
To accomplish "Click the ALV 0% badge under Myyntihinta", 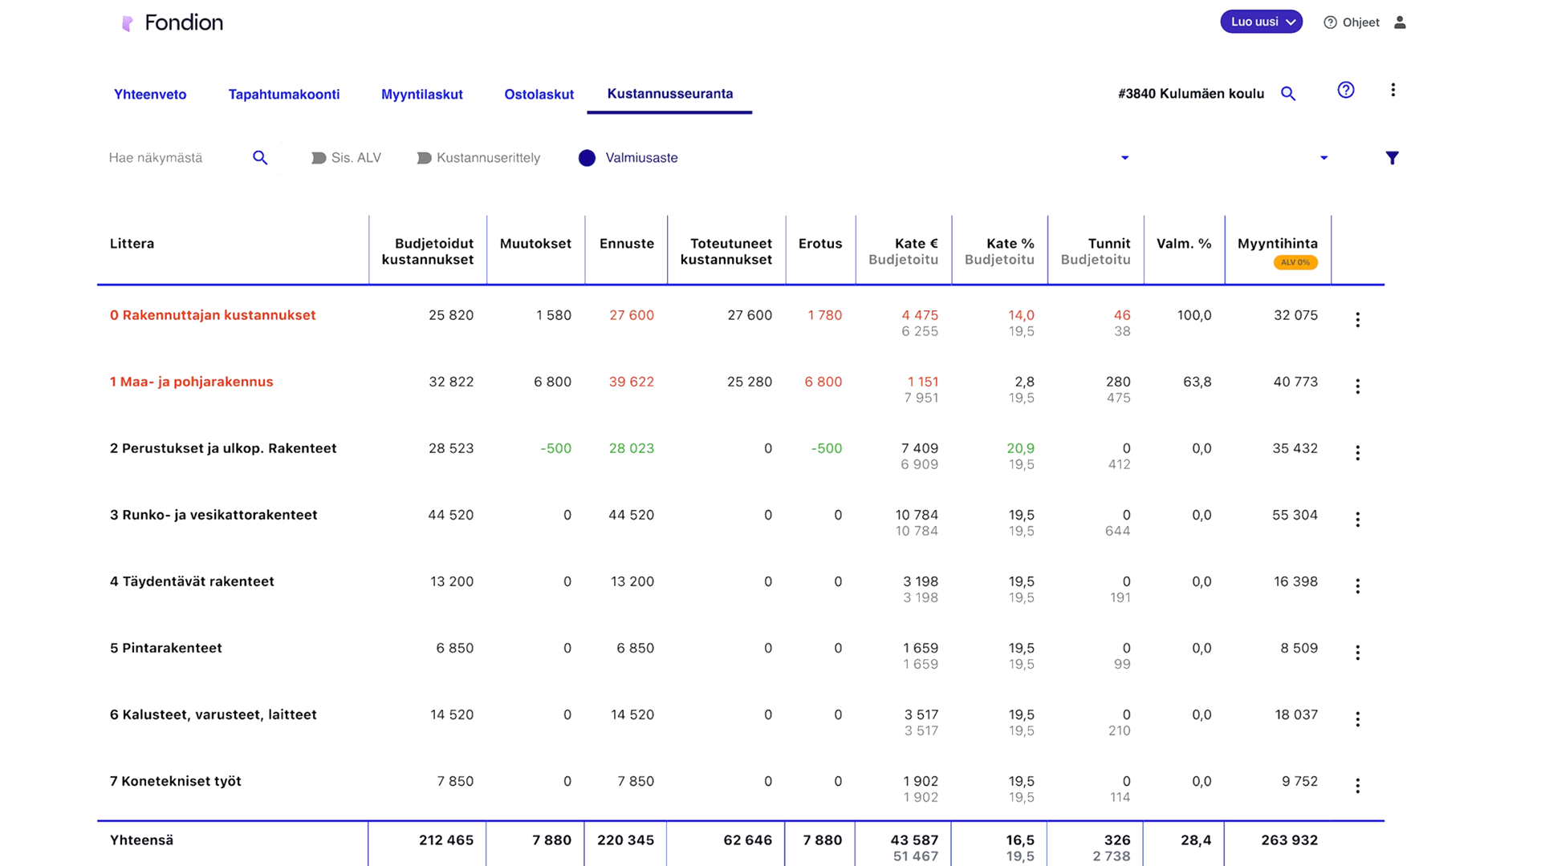I will coord(1295,262).
